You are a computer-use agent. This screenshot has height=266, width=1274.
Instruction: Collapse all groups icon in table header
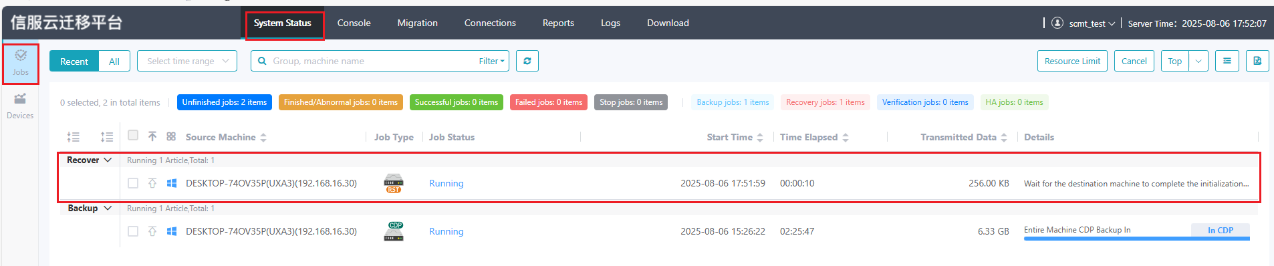[74, 137]
